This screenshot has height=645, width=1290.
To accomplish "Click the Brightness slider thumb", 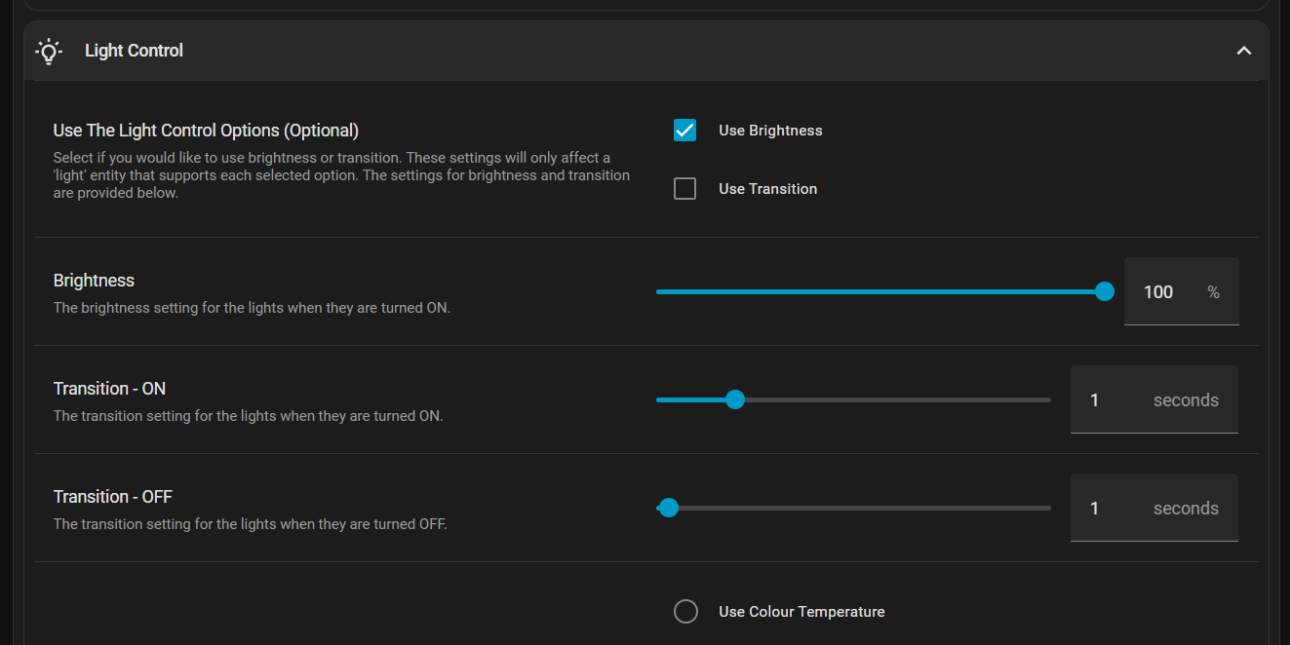I will (1105, 291).
